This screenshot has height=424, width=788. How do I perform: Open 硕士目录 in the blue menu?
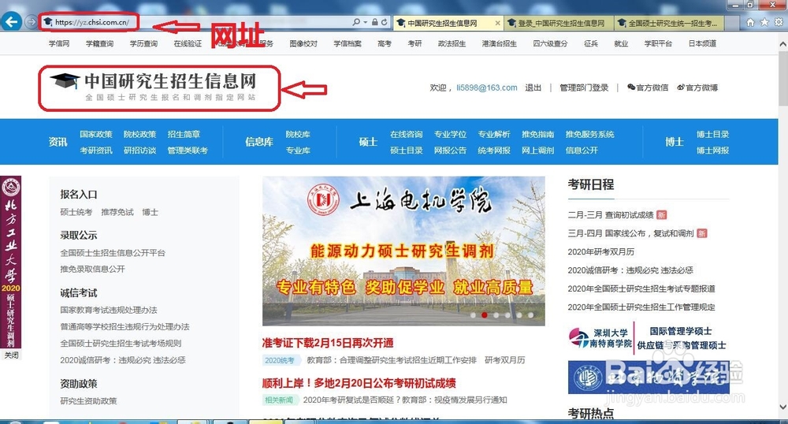(x=406, y=151)
